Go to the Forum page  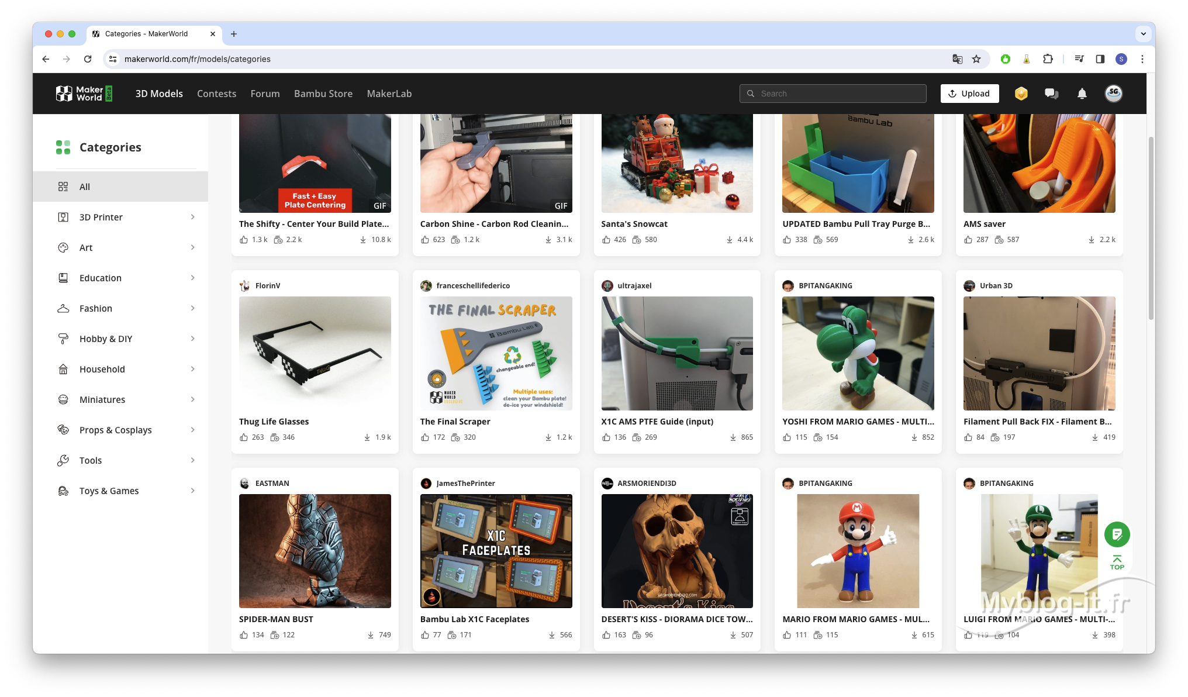click(265, 94)
